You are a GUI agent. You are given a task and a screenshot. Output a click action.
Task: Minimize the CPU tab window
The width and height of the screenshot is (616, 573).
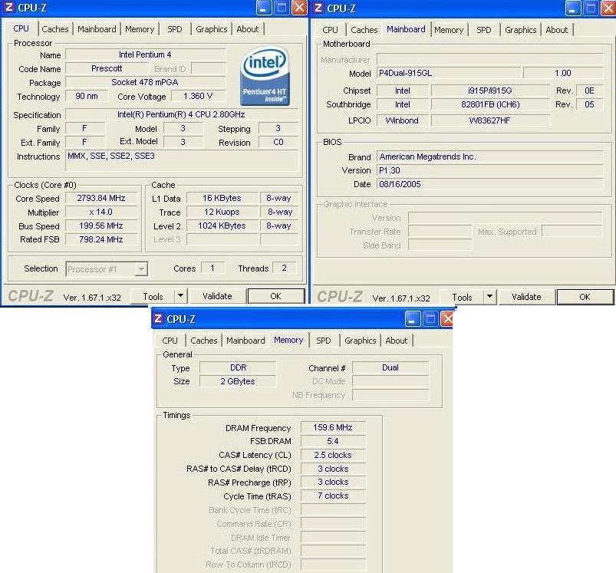(263, 8)
